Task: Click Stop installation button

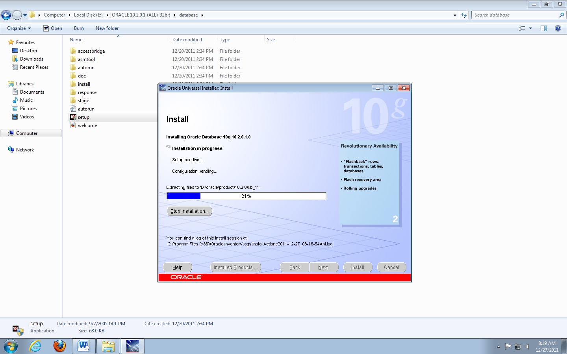Action: (x=190, y=211)
